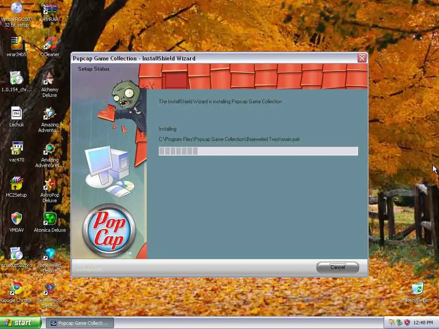This screenshot has height=329, width=439.
Task: Select the Bejeweled Deluxe shortcut
Action: (x=50, y=260)
